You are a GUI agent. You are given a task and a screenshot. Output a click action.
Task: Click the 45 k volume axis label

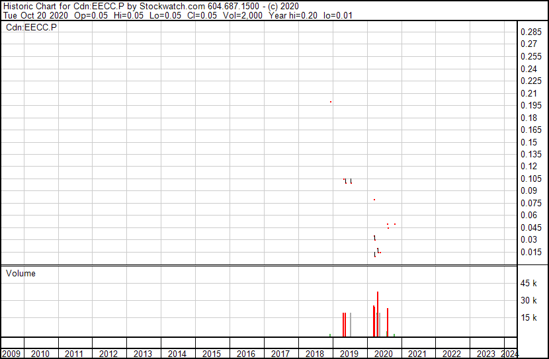(528, 283)
